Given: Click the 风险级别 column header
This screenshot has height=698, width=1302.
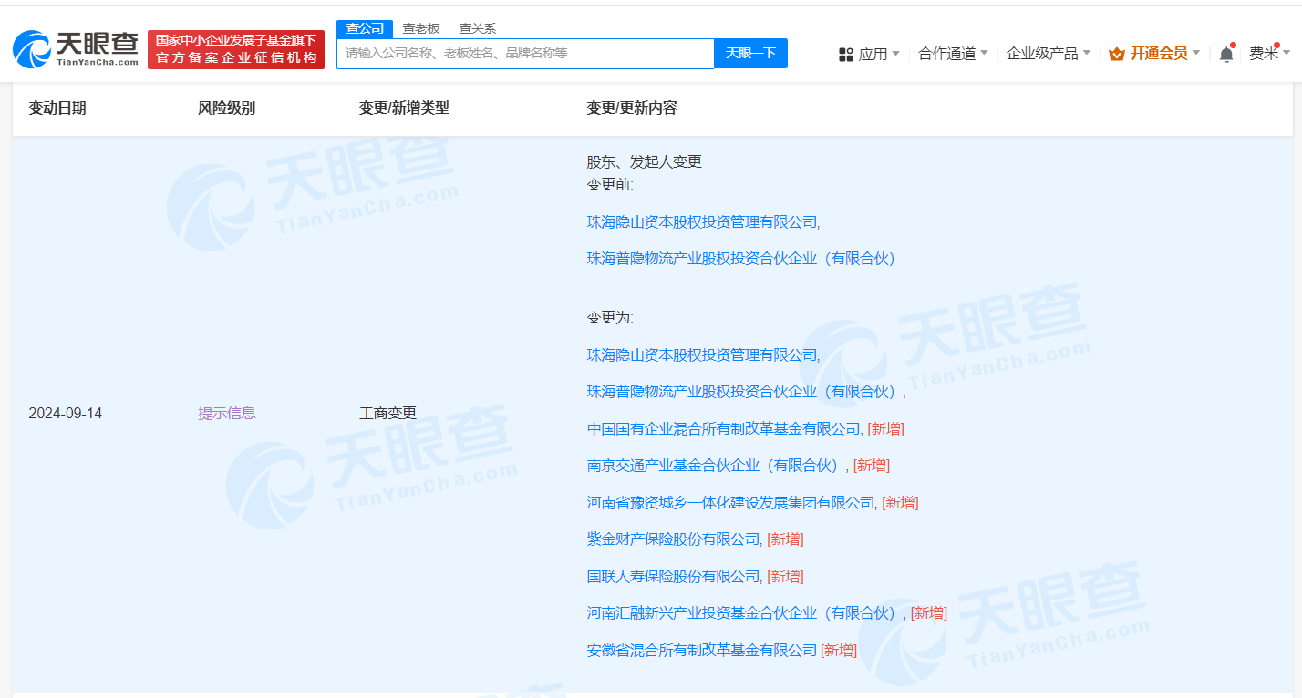Looking at the screenshot, I should (x=226, y=108).
